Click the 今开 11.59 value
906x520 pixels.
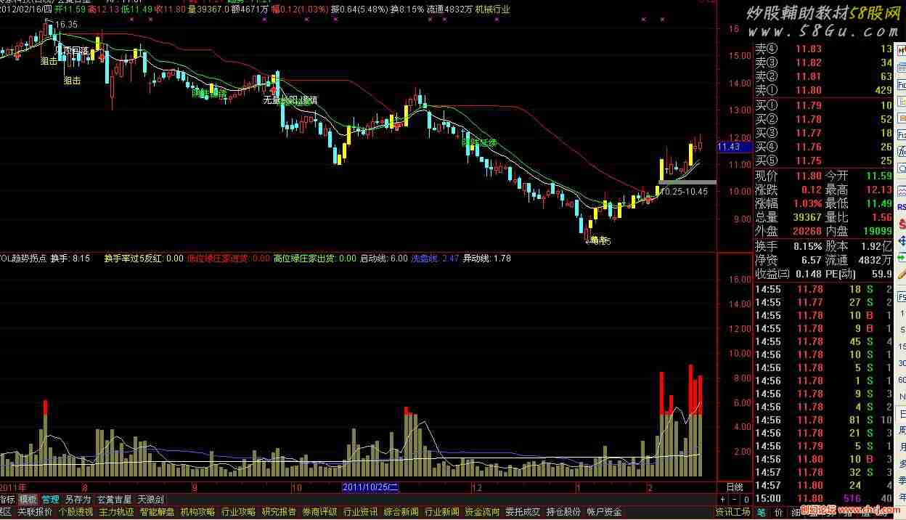pyautogui.click(x=878, y=175)
